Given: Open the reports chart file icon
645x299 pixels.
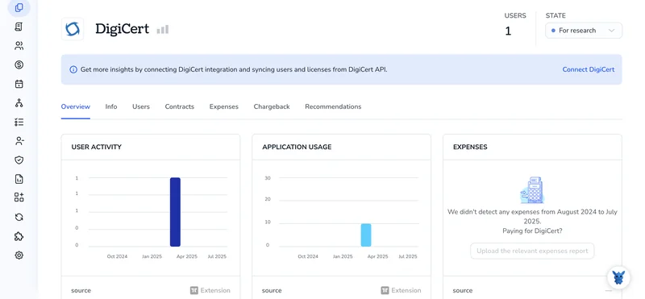Looking at the screenshot, I should [x=19, y=179].
